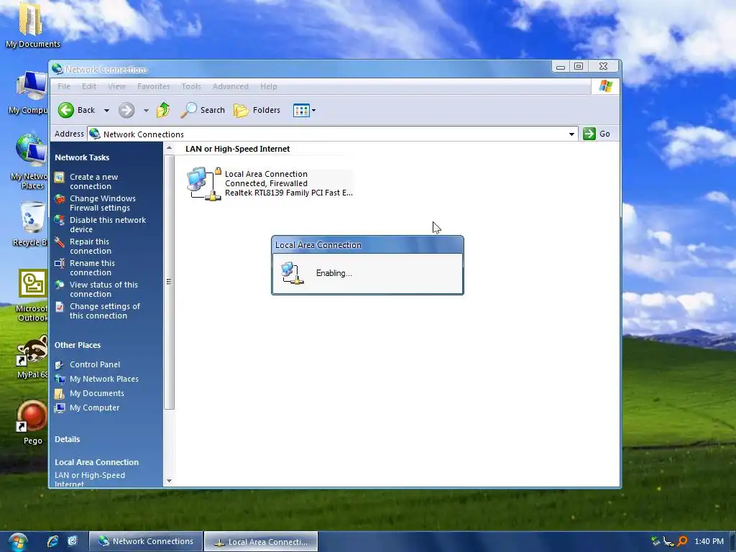Click sidebar scrollbar up arrow

169,148
